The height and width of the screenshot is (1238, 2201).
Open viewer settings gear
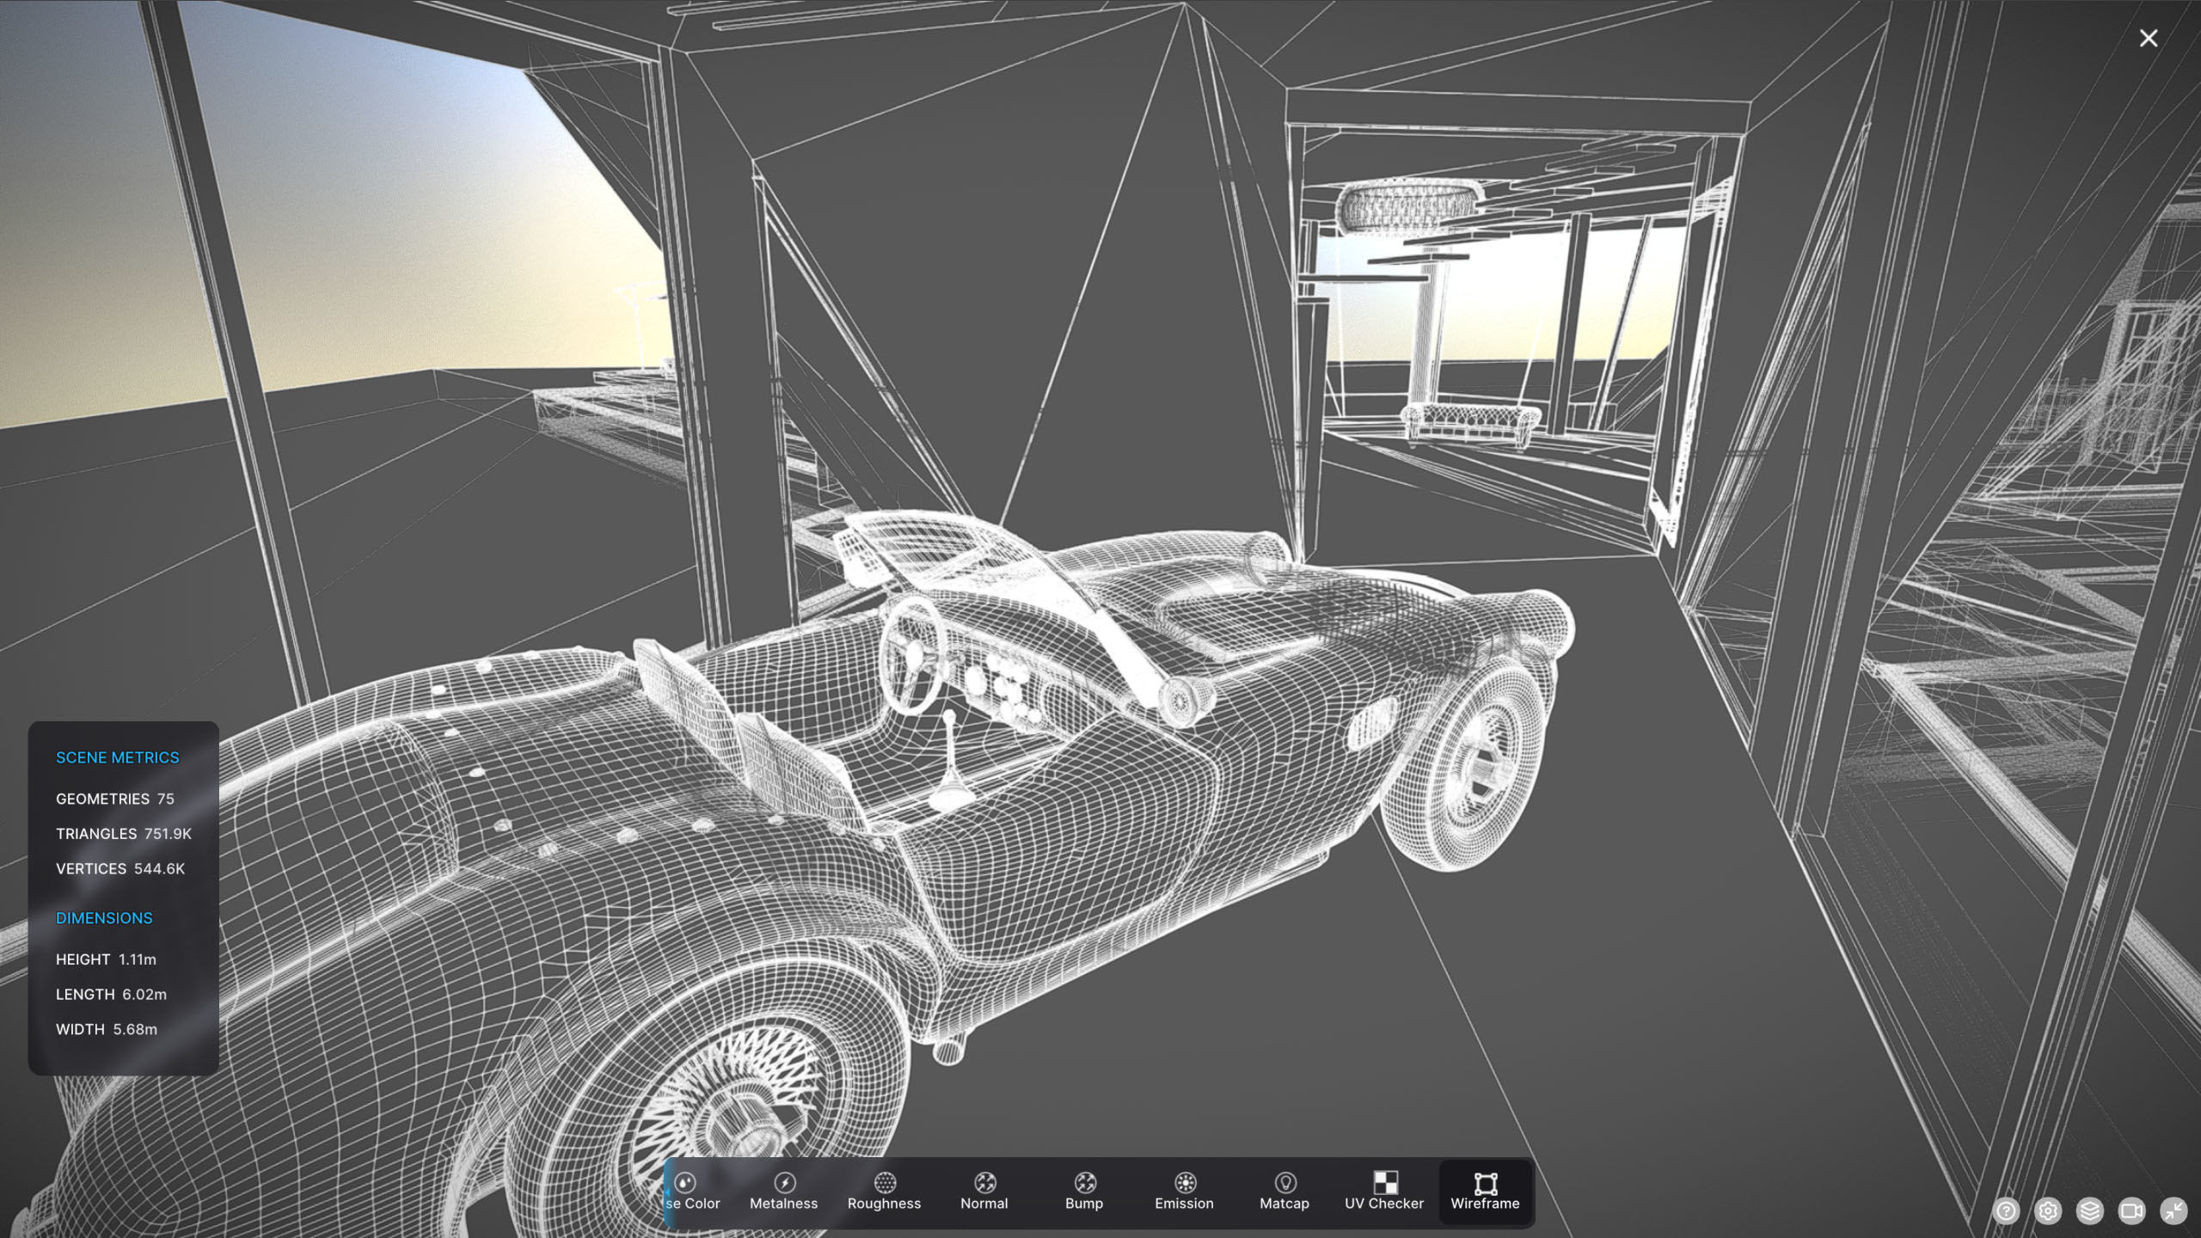pos(2048,1210)
